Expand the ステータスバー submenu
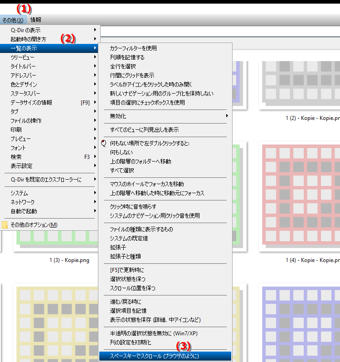Screen dimensions: 340x362 [x=50, y=93]
